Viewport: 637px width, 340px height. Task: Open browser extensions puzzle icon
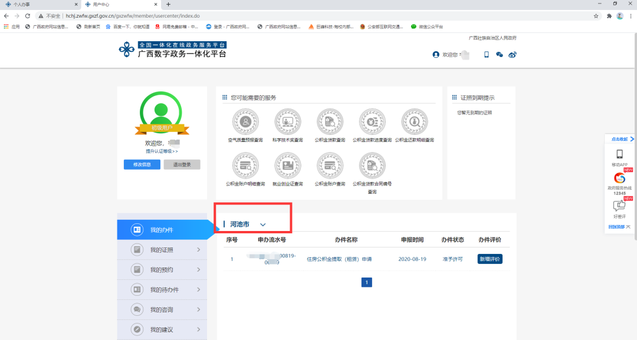coord(609,16)
